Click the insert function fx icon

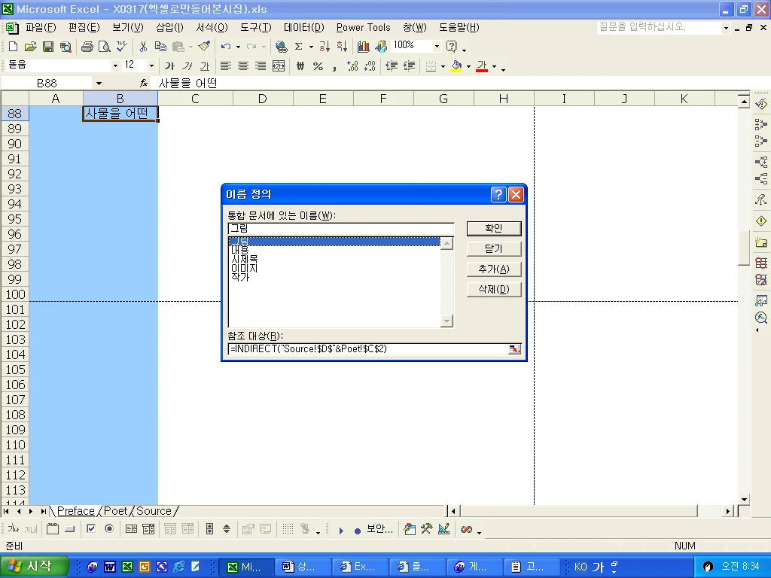click(144, 83)
